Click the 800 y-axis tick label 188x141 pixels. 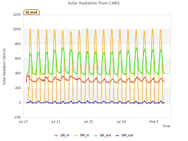[18, 44]
